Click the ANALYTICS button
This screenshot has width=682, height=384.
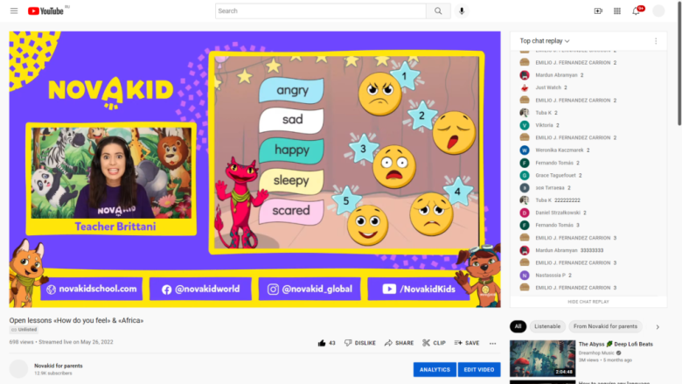pyautogui.click(x=435, y=370)
